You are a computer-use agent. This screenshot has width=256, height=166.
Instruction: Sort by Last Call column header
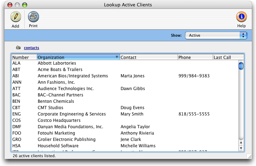coord(228,57)
